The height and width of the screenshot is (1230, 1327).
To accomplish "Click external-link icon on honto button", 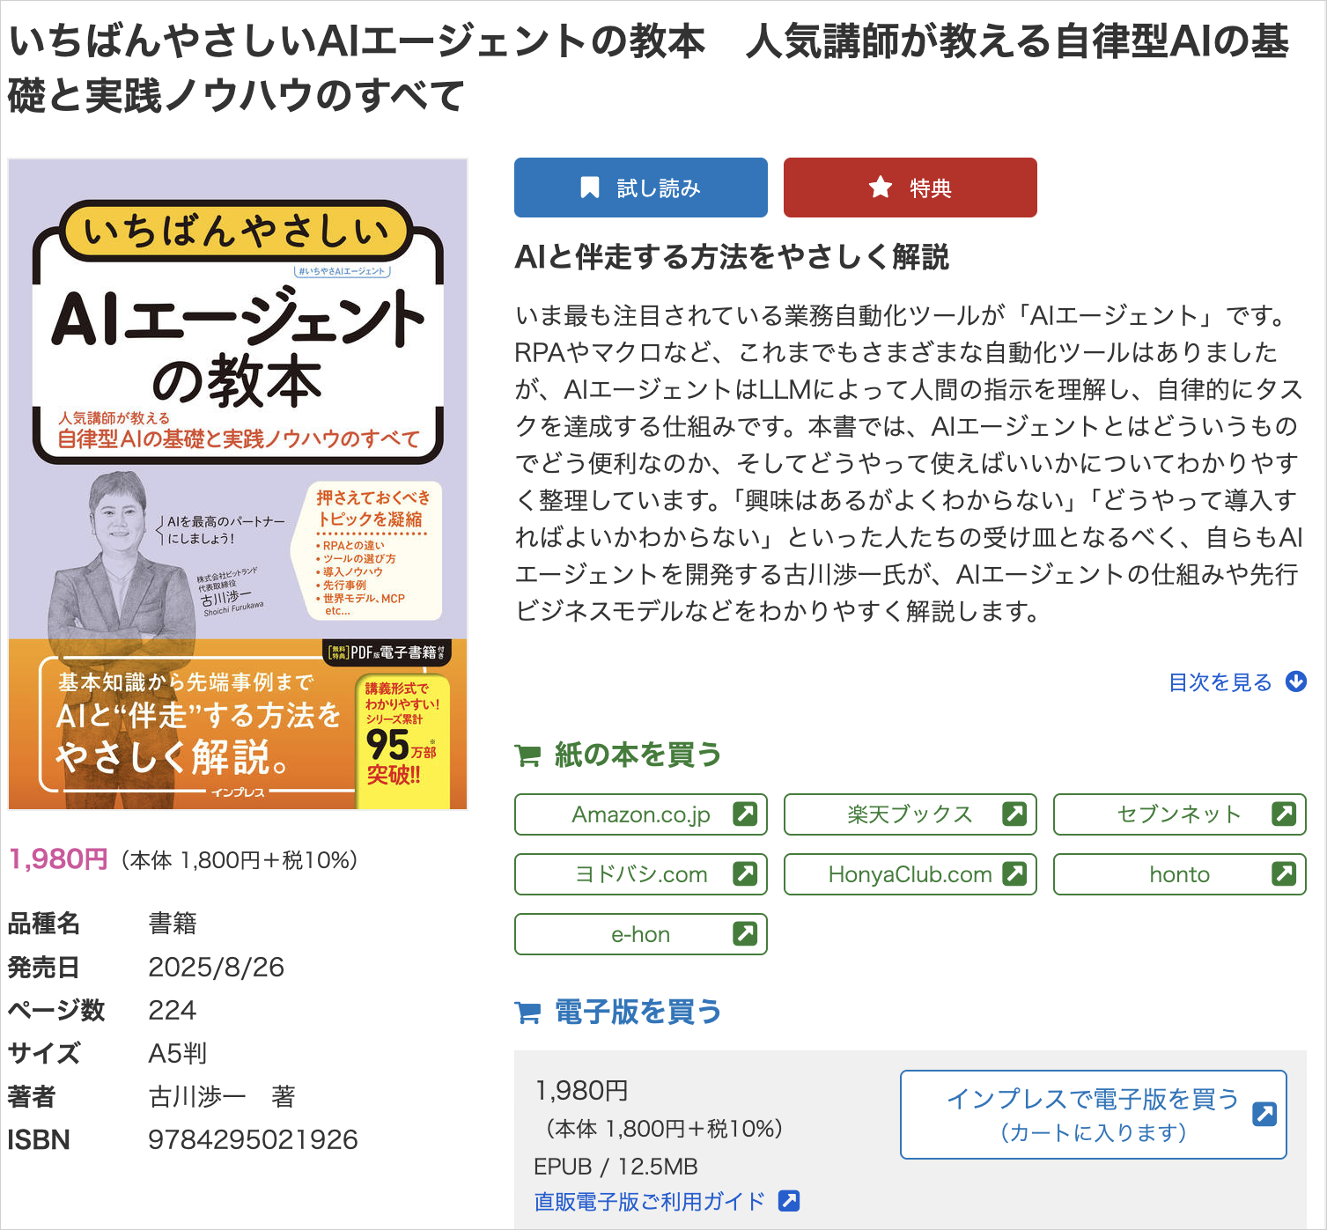I will (x=1284, y=873).
